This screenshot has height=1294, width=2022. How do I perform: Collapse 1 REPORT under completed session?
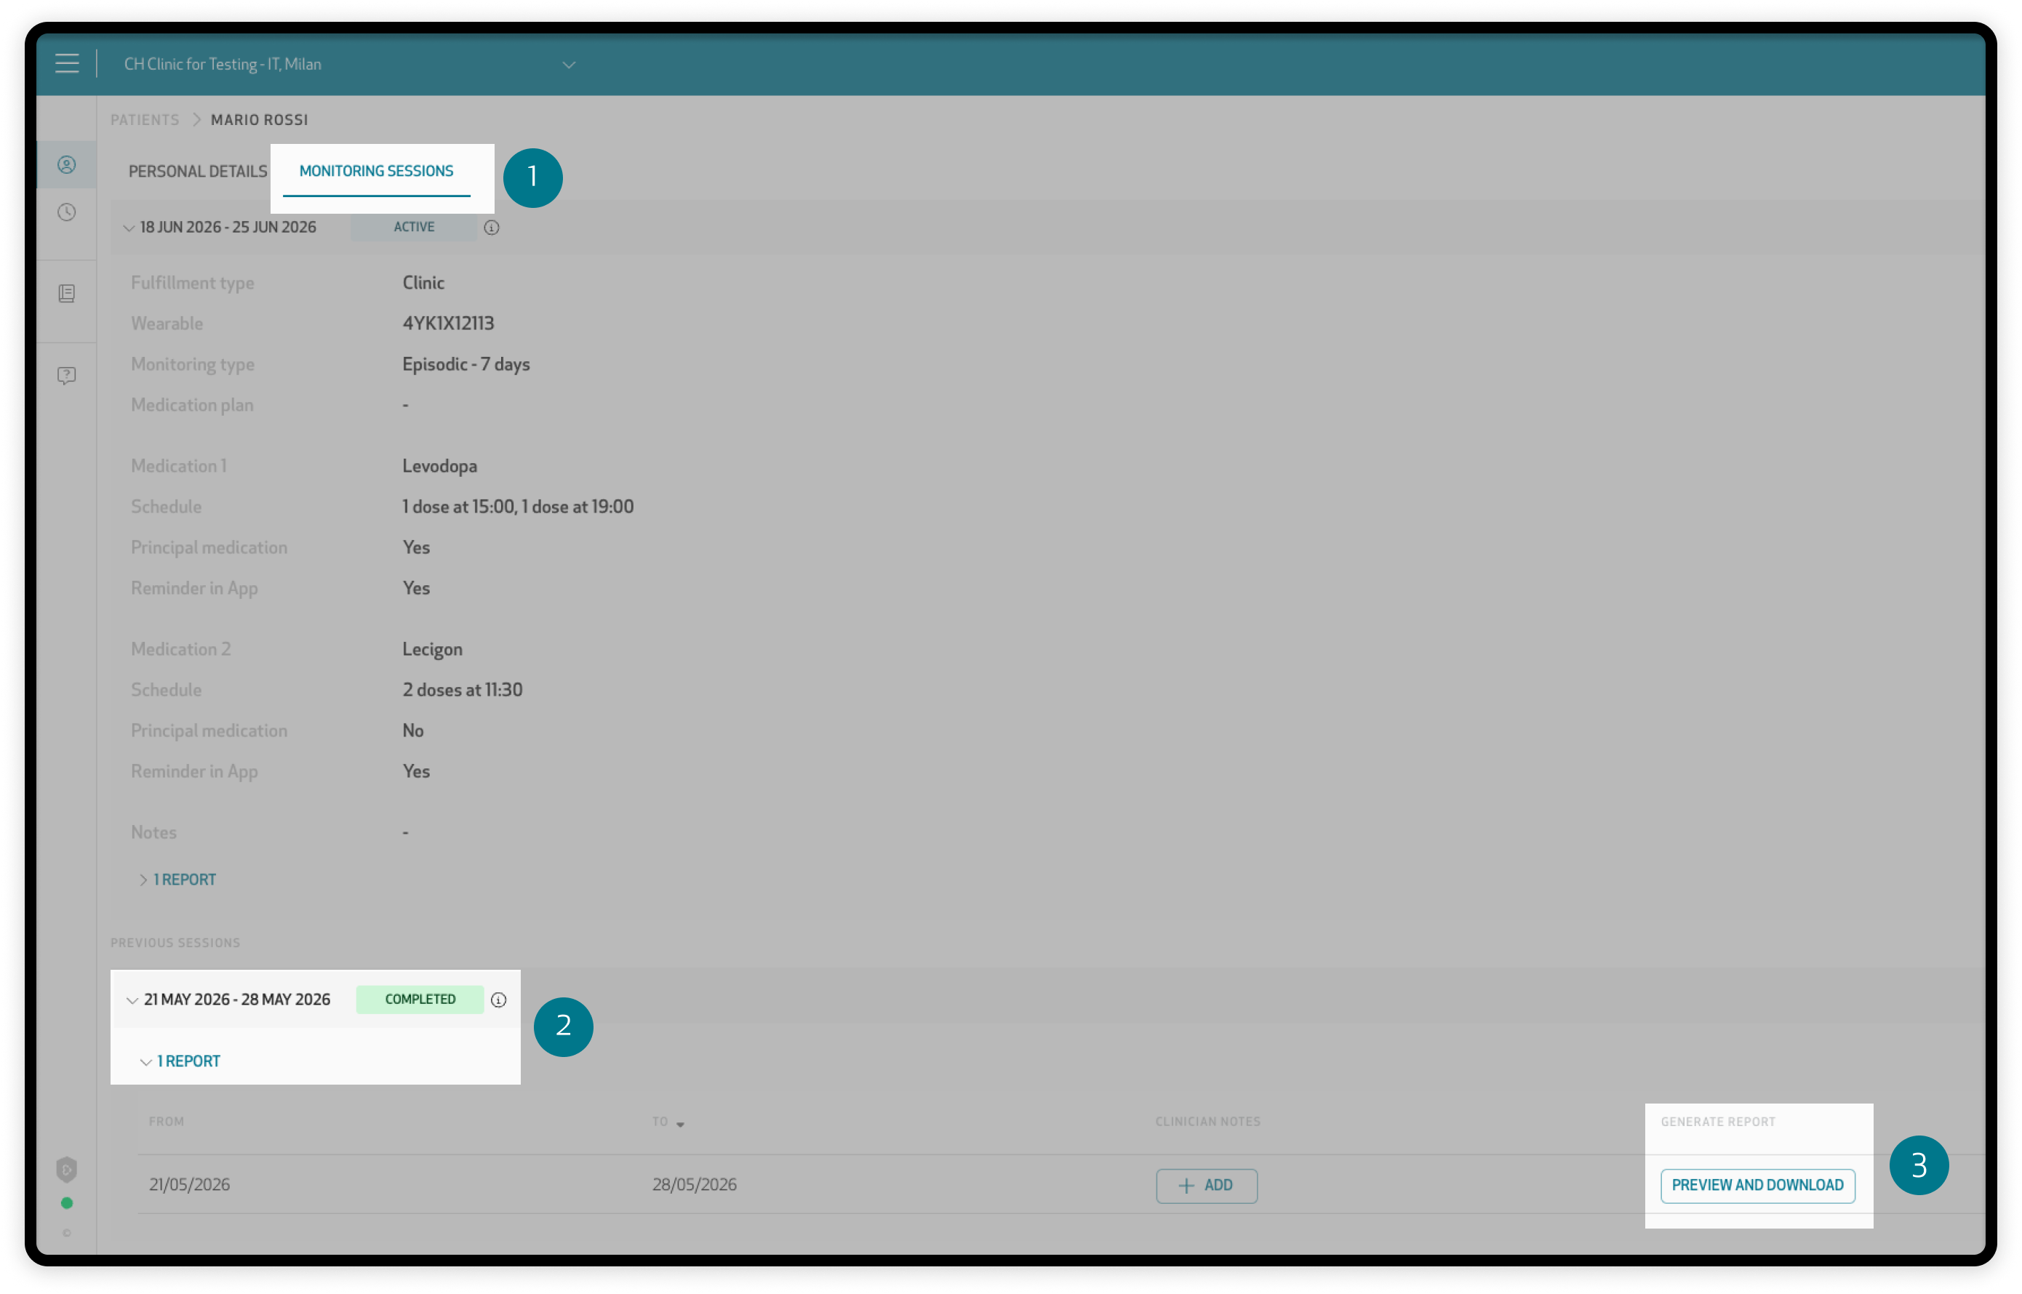(180, 1061)
